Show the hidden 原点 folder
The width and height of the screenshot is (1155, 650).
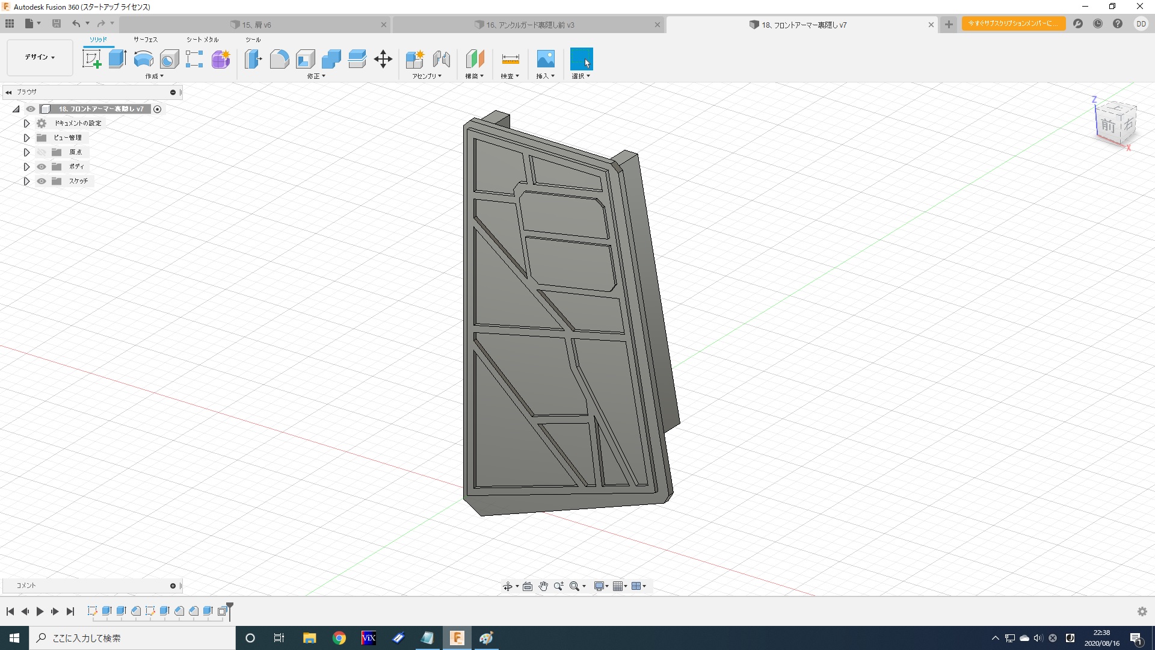(42, 152)
